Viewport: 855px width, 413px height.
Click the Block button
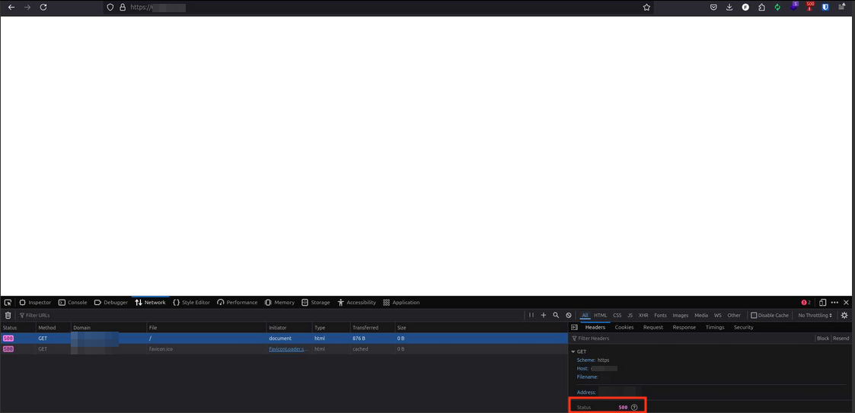click(823, 338)
